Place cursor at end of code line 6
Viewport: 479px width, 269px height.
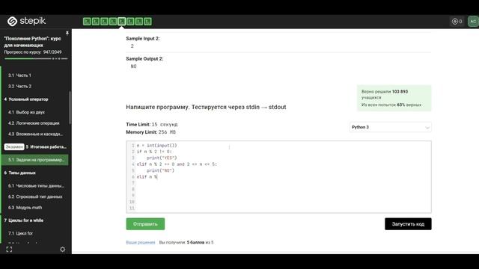[158, 177]
